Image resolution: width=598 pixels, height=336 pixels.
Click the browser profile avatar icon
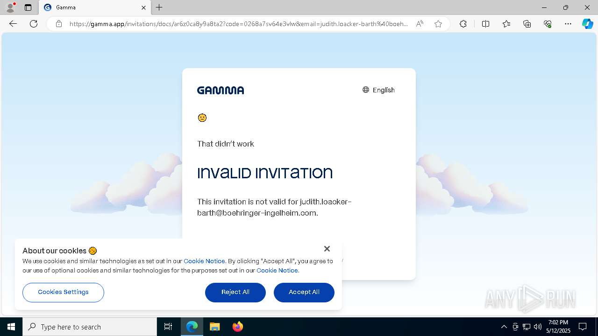pyautogui.click(x=10, y=7)
